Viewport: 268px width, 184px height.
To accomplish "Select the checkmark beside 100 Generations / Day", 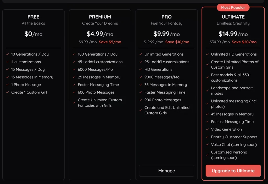I will (x=74, y=54).
